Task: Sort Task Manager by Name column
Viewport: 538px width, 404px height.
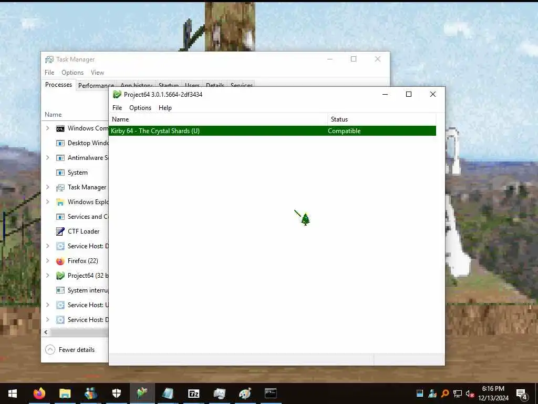Action: [x=53, y=115]
